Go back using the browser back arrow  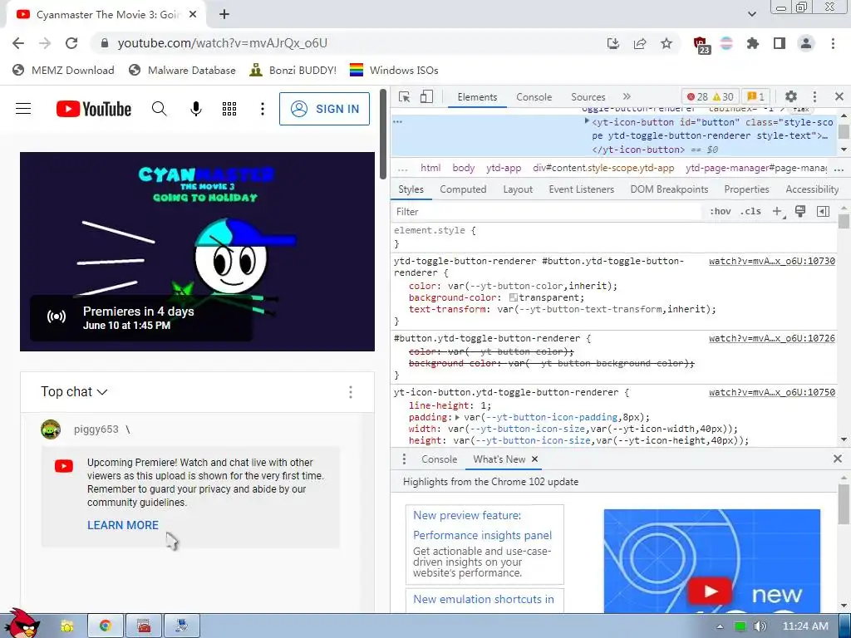click(18, 43)
